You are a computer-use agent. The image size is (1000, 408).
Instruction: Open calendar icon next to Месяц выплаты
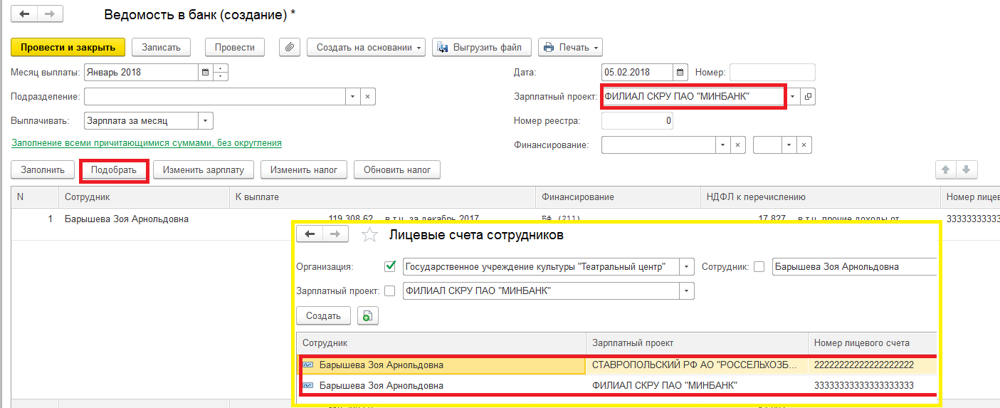click(205, 72)
